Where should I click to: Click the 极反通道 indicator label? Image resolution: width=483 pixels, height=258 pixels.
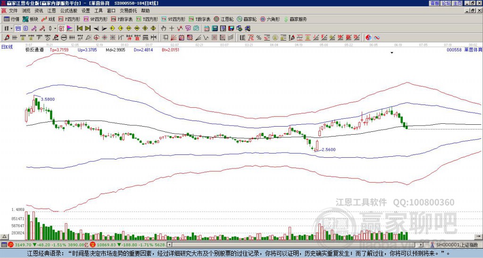(x=34, y=49)
